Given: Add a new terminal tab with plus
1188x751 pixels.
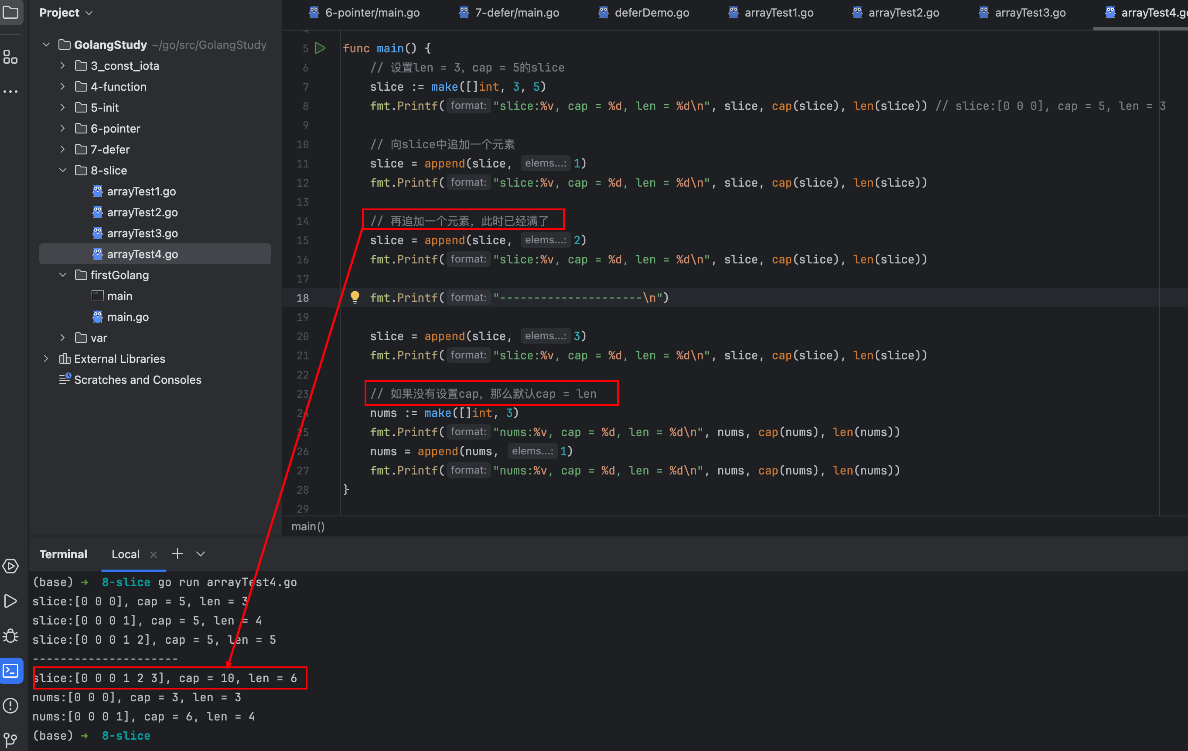Looking at the screenshot, I should tap(177, 554).
